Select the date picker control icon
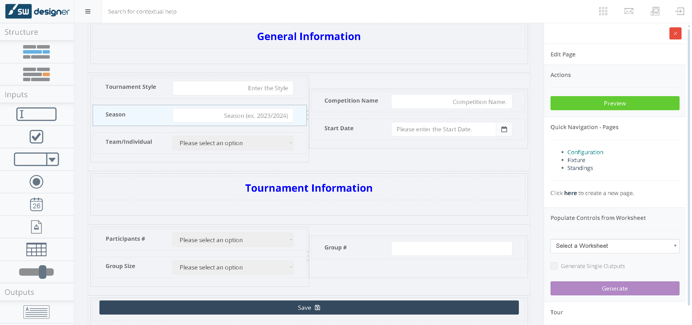This screenshot has width=692, height=325. [x=36, y=204]
